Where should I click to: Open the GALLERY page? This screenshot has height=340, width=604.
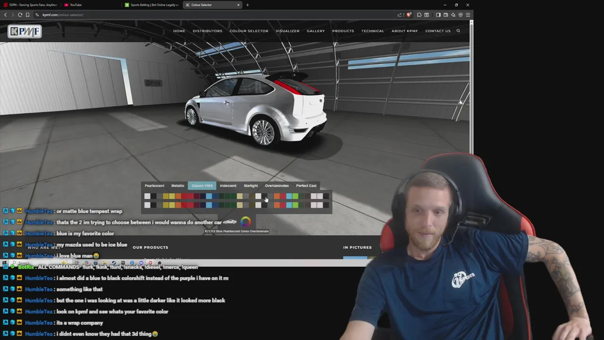(316, 31)
